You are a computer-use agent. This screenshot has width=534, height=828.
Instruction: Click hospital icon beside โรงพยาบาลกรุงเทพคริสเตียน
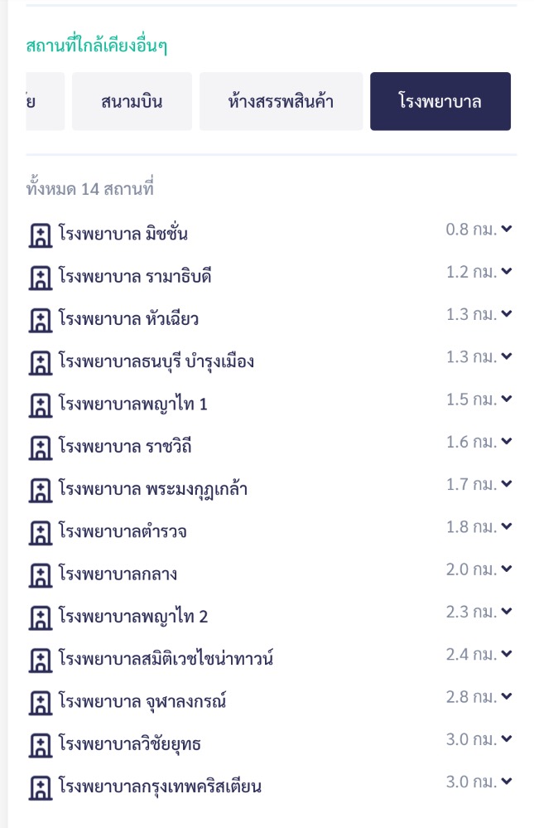tap(38, 787)
